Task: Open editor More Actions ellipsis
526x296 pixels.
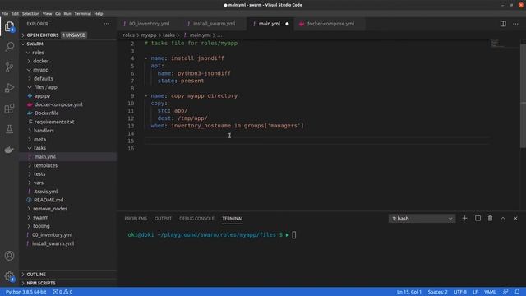Action: click(x=515, y=24)
